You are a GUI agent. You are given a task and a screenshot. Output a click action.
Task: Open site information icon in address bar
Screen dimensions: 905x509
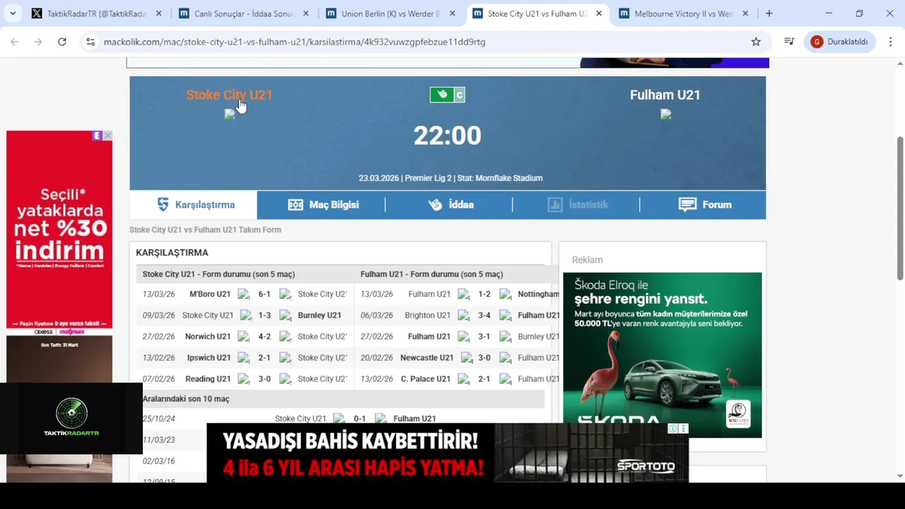(x=90, y=42)
